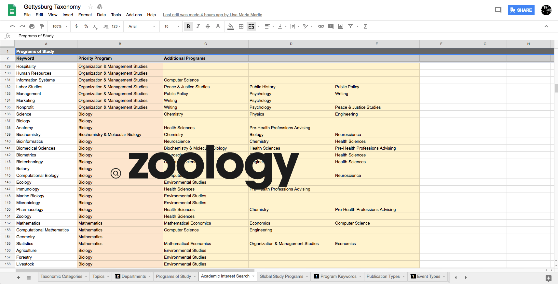Viewport: 558px width, 284px height.
Task: Open the Google Sheets home logo
Action: [x=12, y=10]
